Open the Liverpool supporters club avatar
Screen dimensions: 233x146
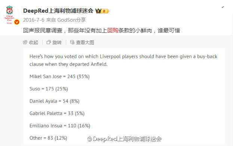click(x=10, y=15)
